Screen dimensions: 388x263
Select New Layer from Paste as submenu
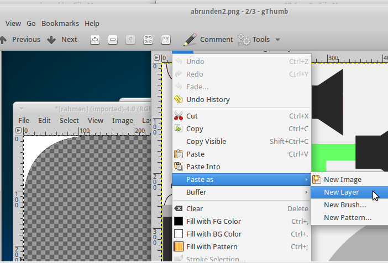341,192
